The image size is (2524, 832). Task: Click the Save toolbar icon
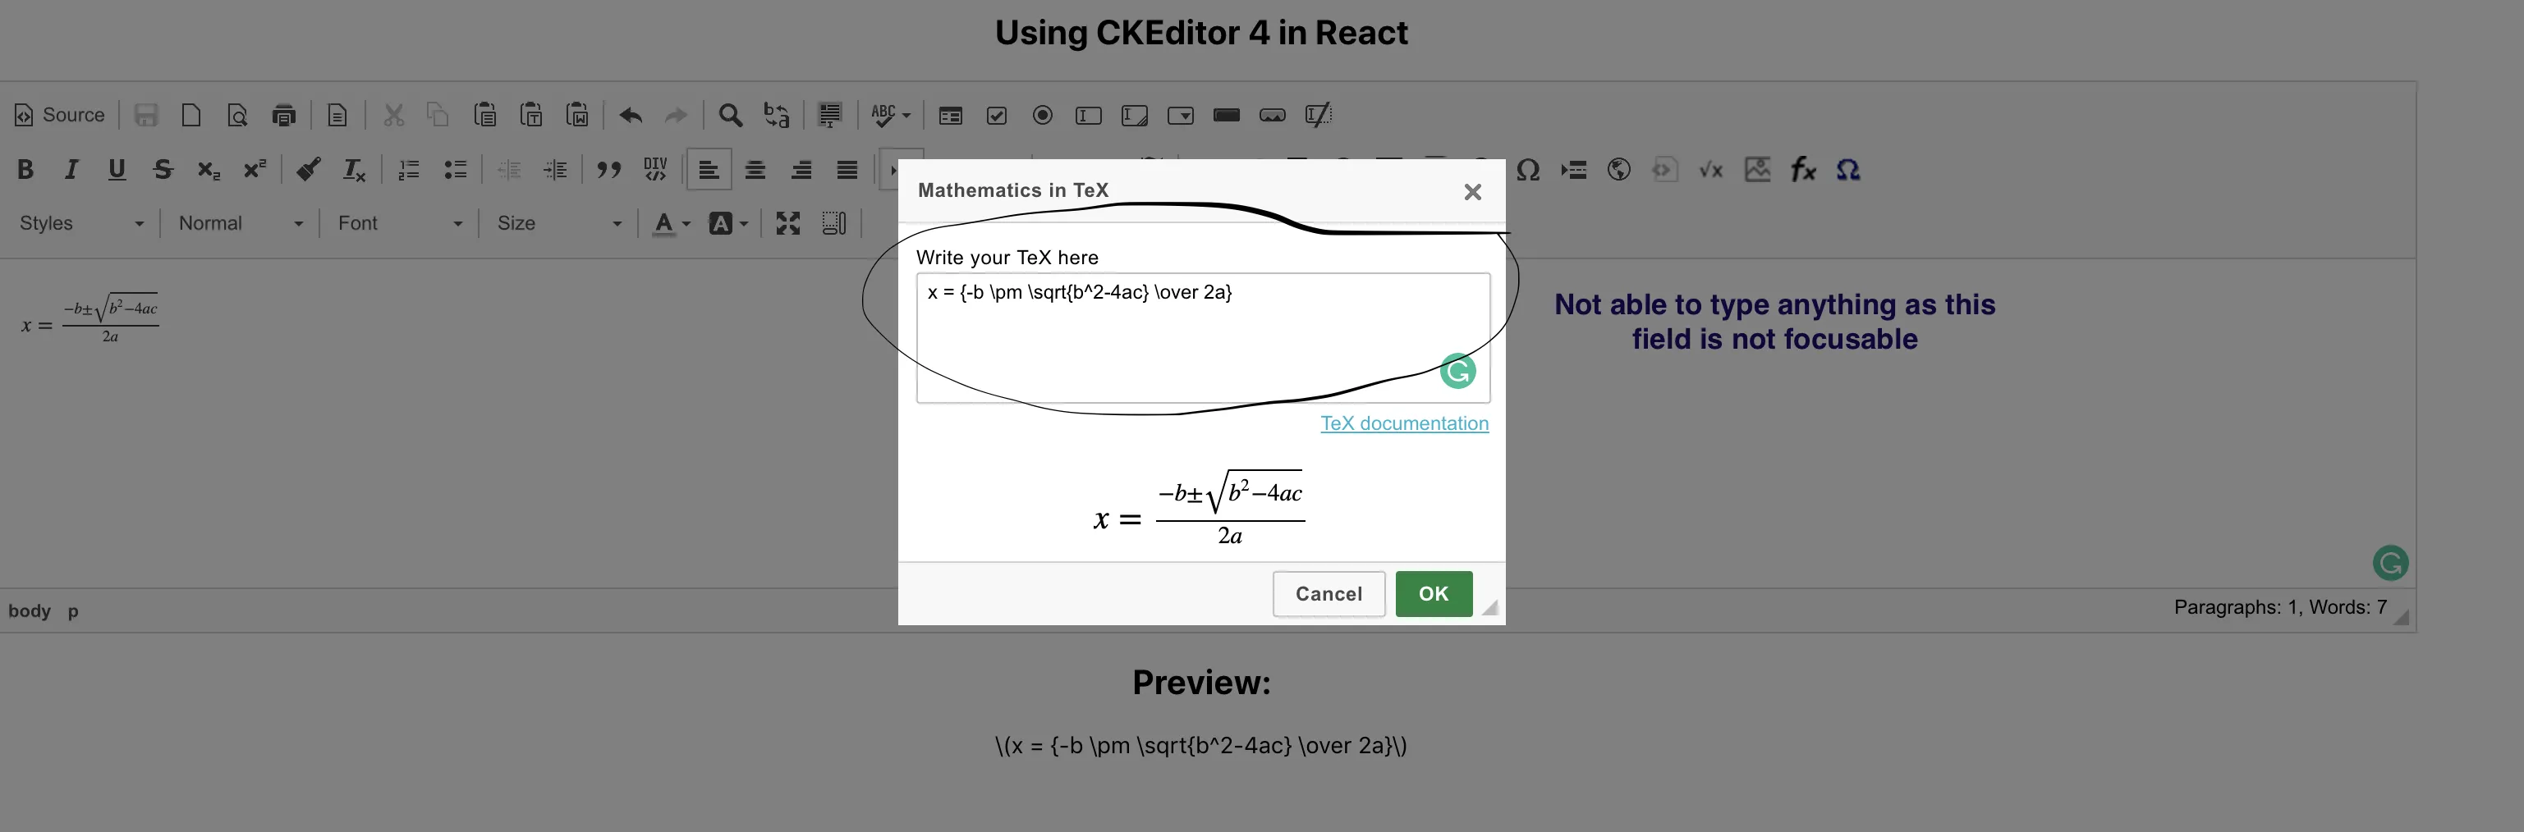click(146, 116)
